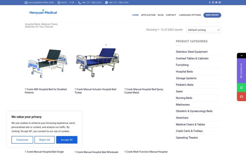Click Customize in the cookie banner

(x=22, y=140)
